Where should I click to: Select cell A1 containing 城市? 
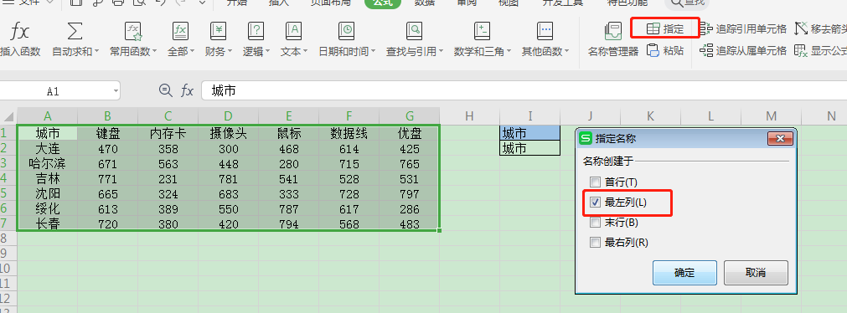(x=48, y=133)
